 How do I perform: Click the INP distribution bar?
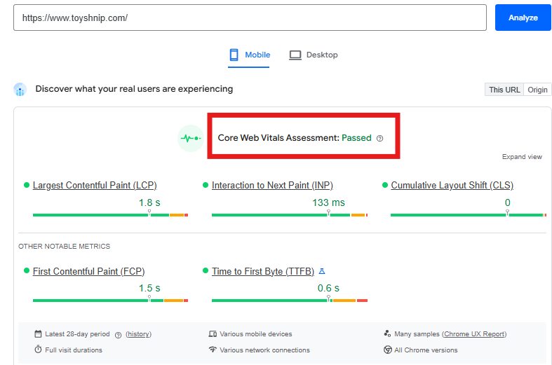click(290, 215)
